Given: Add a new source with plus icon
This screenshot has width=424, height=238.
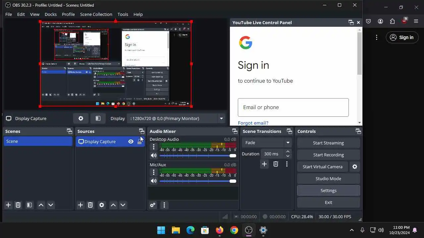Looking at the screenshot, I should tap(80, 205).
